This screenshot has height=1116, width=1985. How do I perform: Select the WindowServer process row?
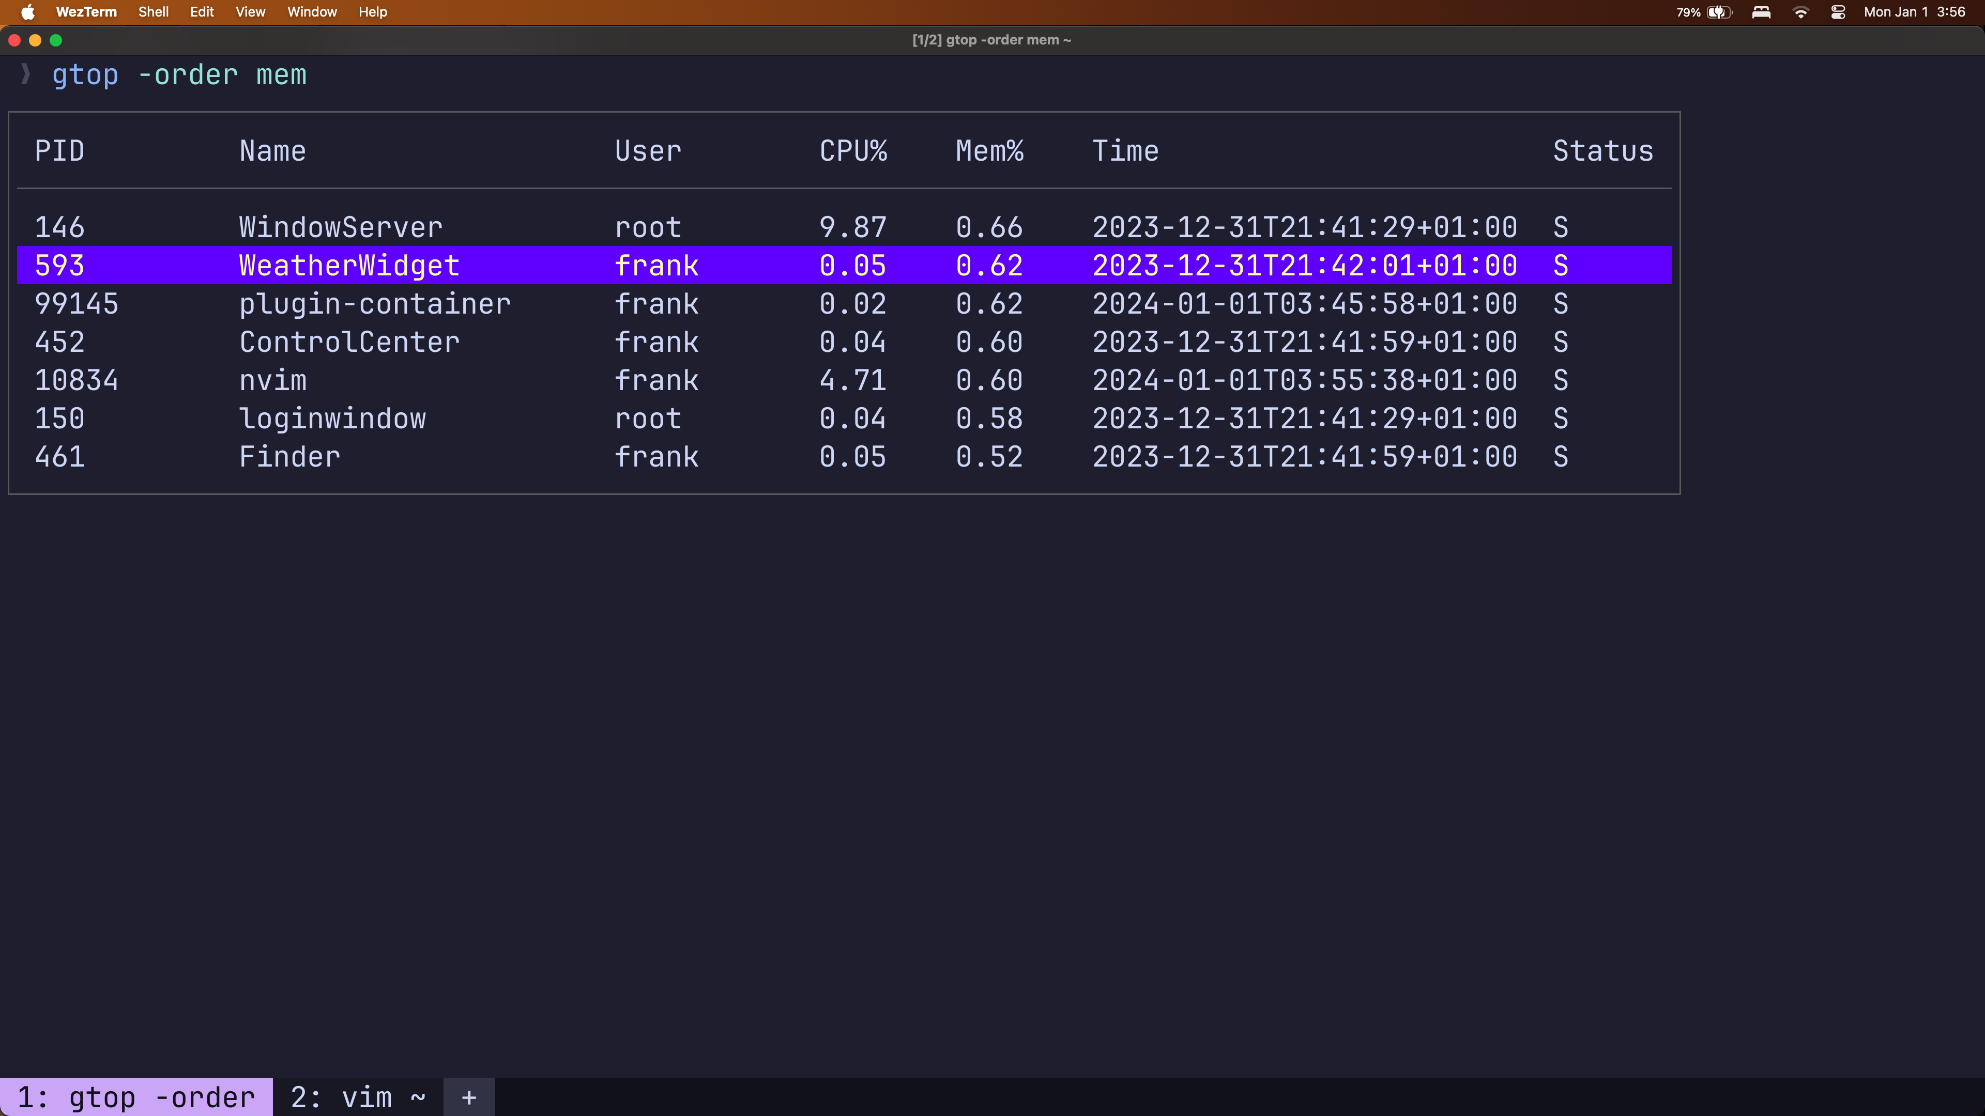pos(844,227)
